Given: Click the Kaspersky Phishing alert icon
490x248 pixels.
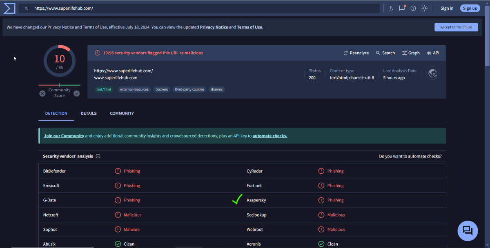Looking at the screenshot, I should coord(321,200).
